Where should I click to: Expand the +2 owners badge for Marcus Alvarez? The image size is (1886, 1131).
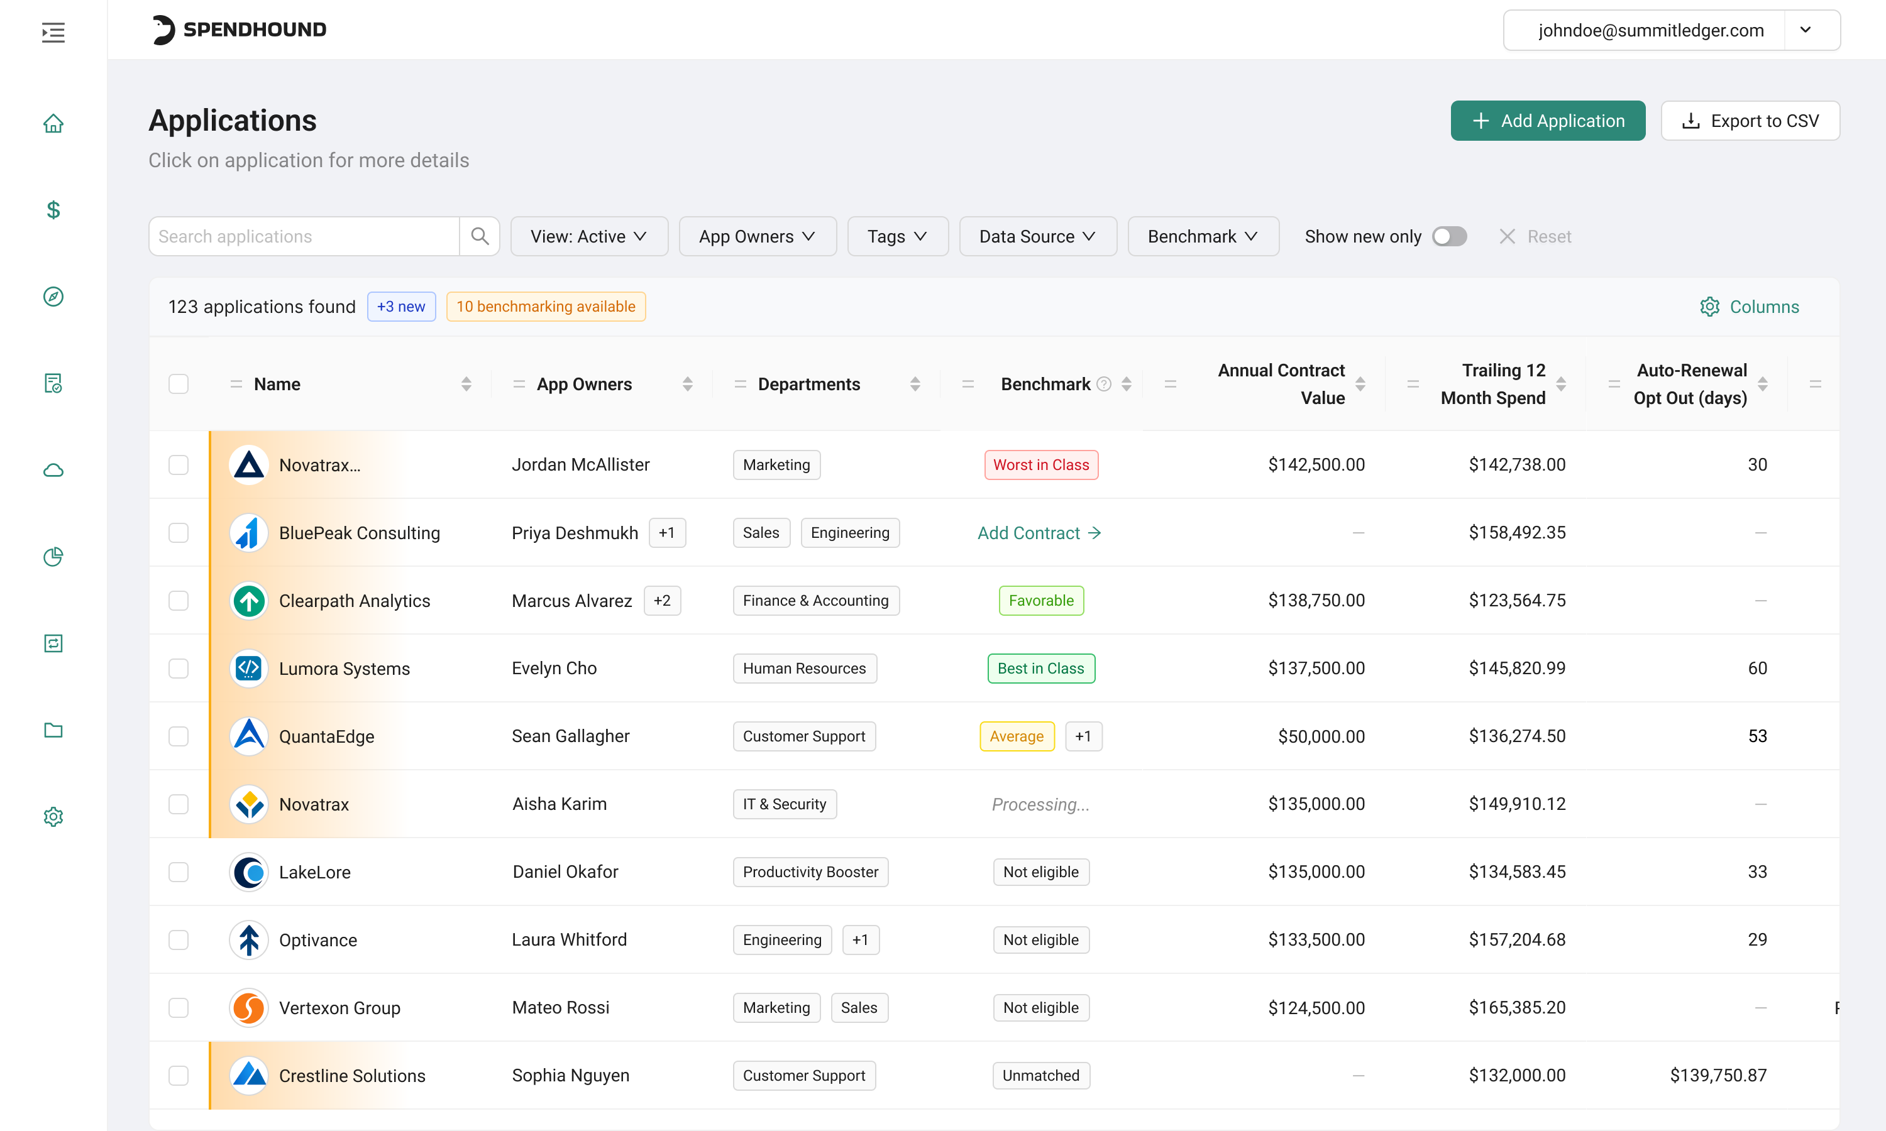click(663, 601)
